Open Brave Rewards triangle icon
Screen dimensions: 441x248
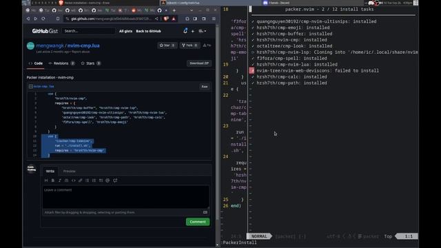click(174, 19)
